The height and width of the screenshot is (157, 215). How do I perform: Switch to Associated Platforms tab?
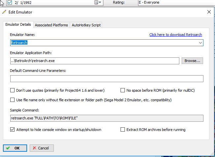click(x=52, y=25)
